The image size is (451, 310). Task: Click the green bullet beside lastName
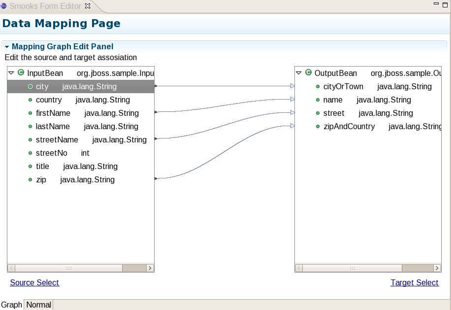tap(30, 126)
